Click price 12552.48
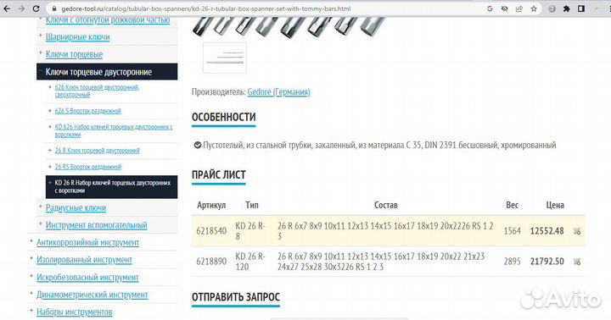Screen dimensions: 611x320 547,231
